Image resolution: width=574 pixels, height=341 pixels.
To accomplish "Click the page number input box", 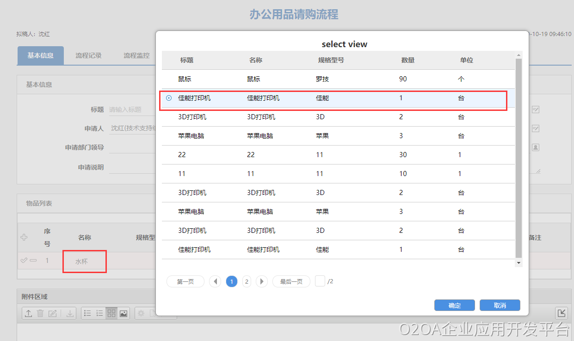I will pyautogui.click(x=320, y=281).
